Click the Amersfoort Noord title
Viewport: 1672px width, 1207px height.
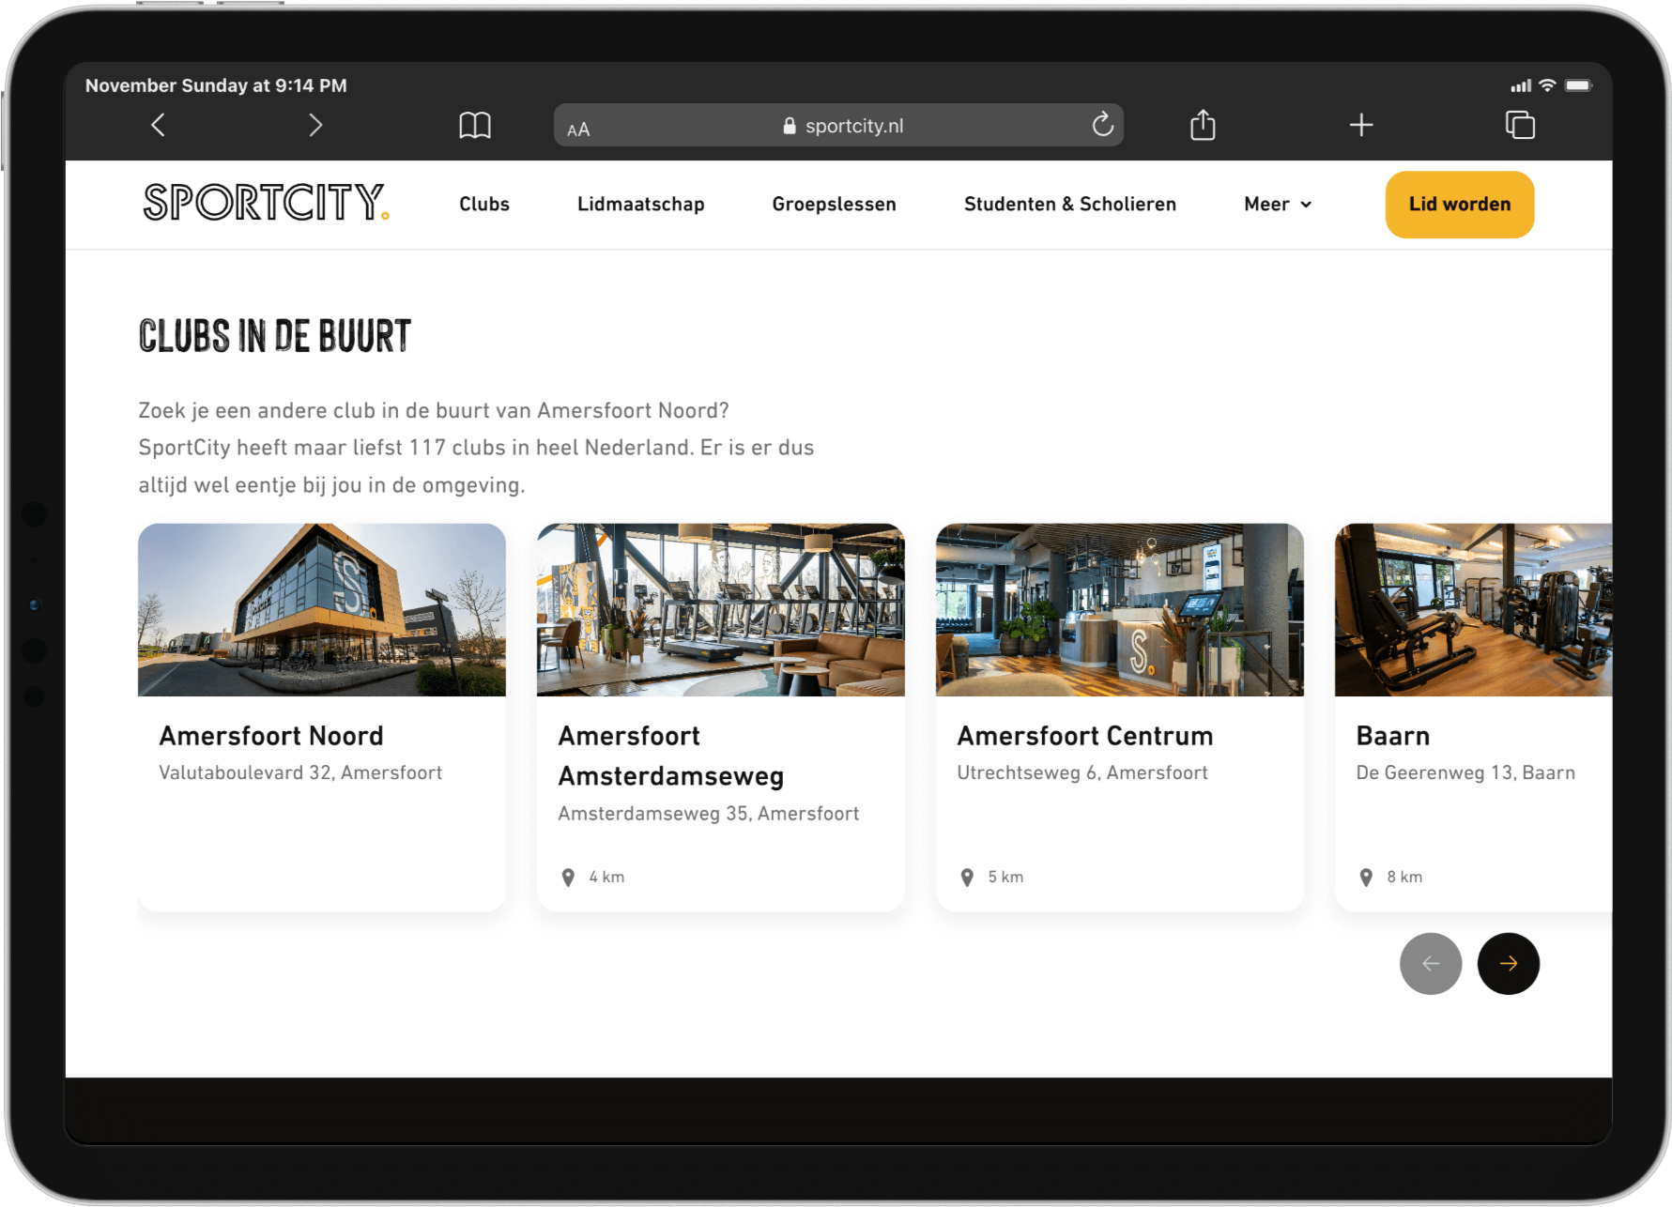271,736
